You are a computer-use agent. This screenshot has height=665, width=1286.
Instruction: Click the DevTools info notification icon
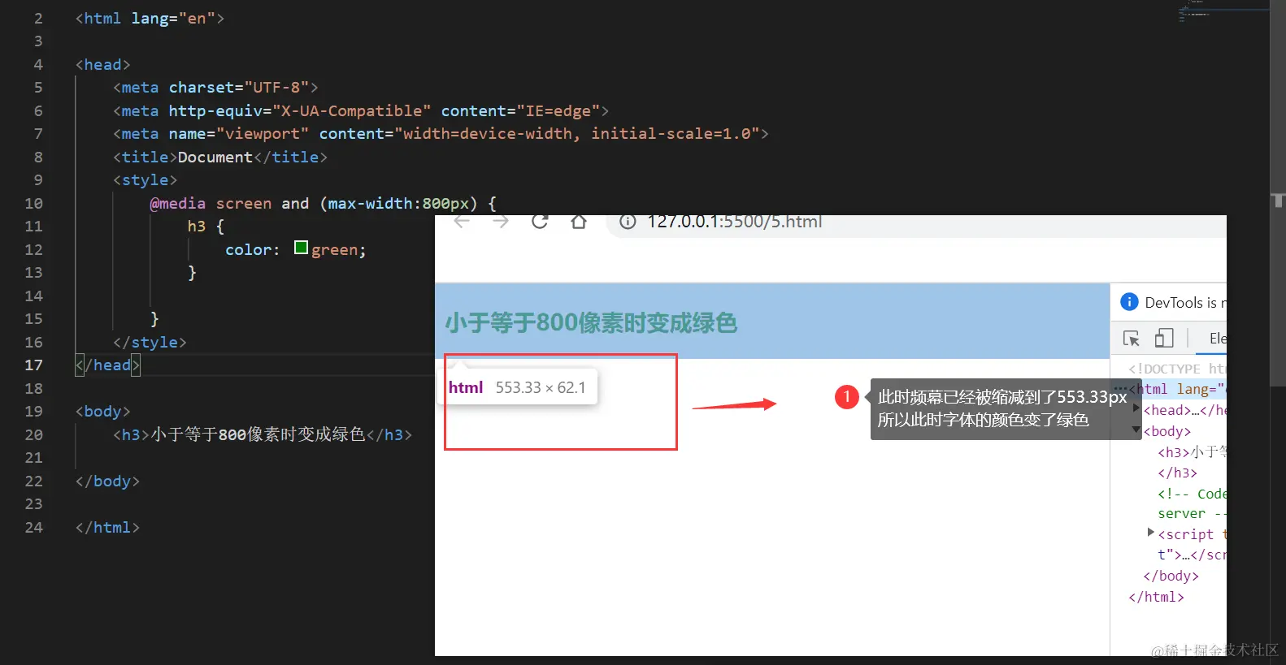tap(1129, 302)
